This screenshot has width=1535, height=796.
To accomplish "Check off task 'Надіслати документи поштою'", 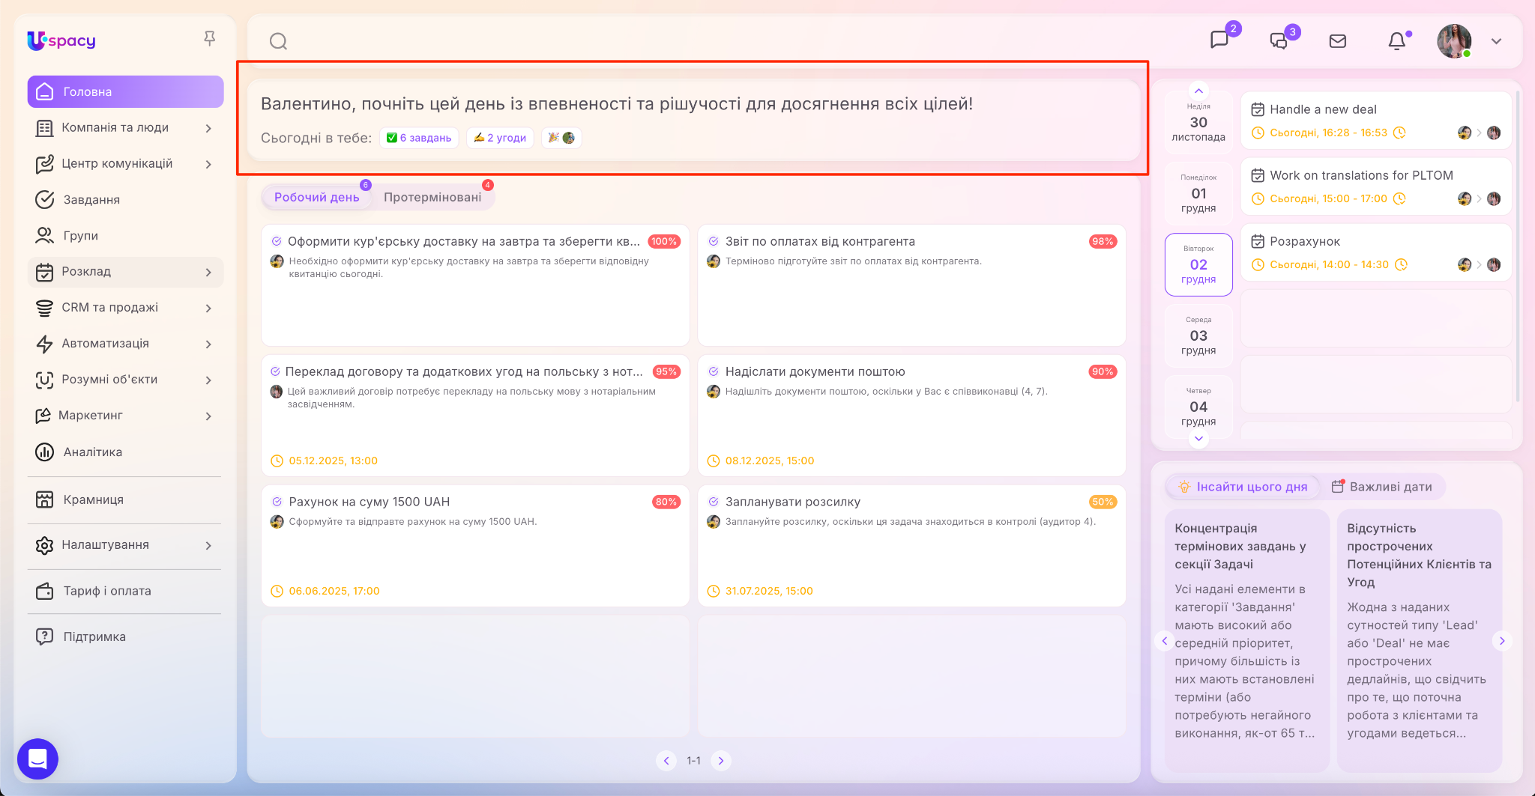I will 714,371.
